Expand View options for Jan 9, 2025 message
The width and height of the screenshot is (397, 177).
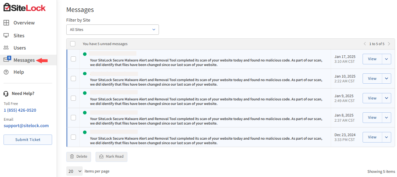coord(386,98)
